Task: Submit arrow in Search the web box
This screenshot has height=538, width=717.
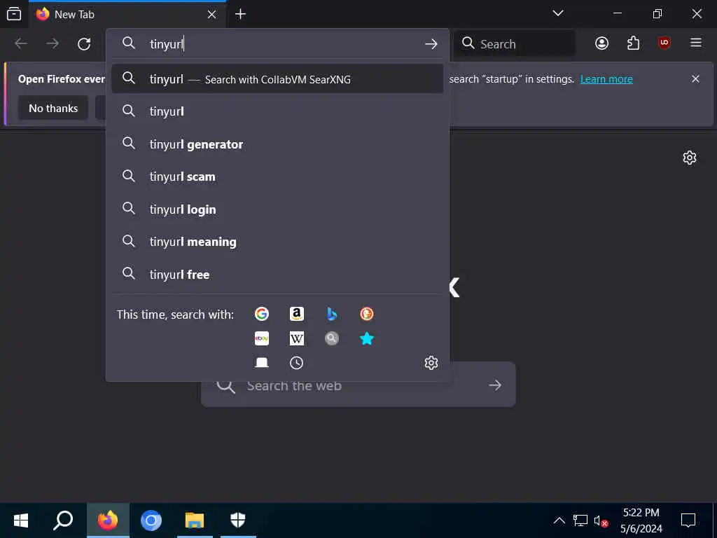Action: tap(495, 386)
